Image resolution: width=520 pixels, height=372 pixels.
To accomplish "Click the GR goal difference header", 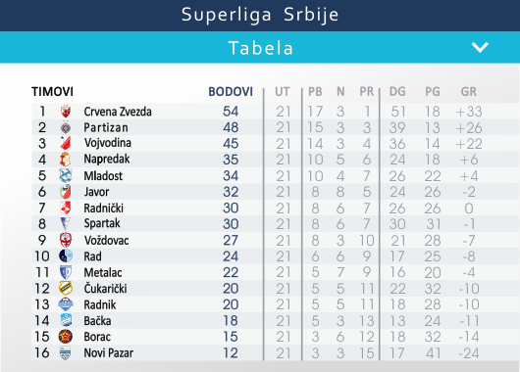I will [469, 92].
